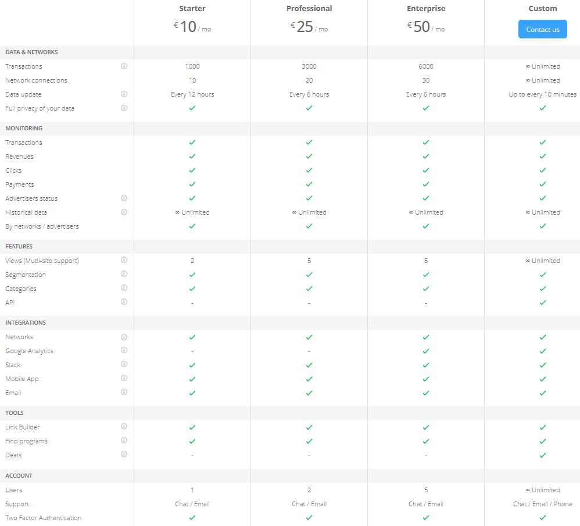Click the ACCOUNT section header
580x526 pixels.
tap(19, 475)
